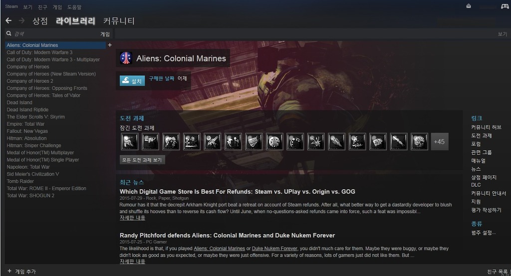Switch to the 라이브러리 tab
Screen dimensions: 511x276
click(x=75, y=21)
